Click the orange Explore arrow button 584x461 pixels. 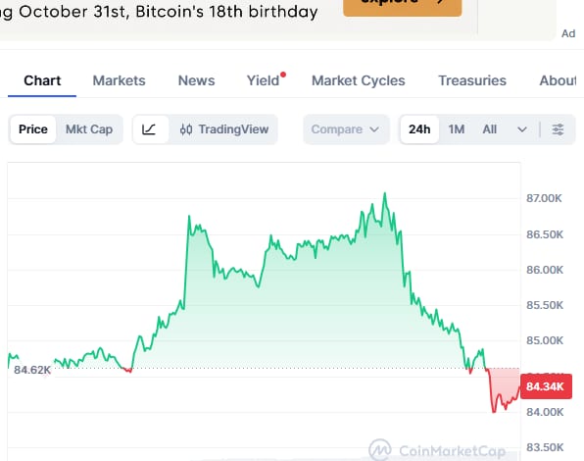[403, 6]
